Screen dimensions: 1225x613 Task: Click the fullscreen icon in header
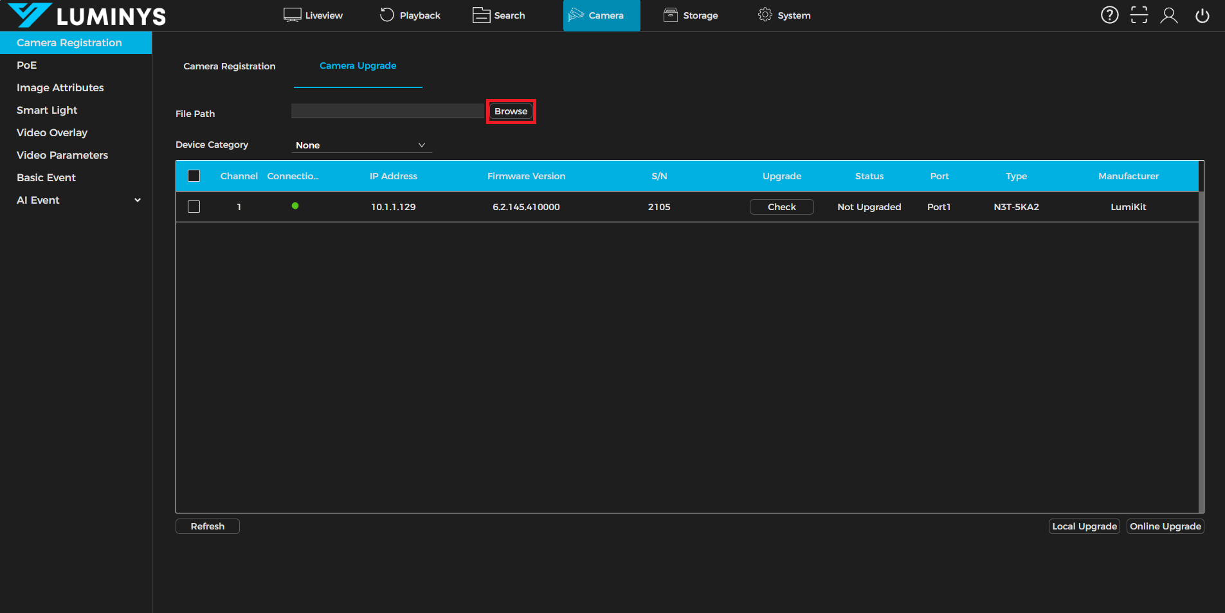(x=1139, y=15)
